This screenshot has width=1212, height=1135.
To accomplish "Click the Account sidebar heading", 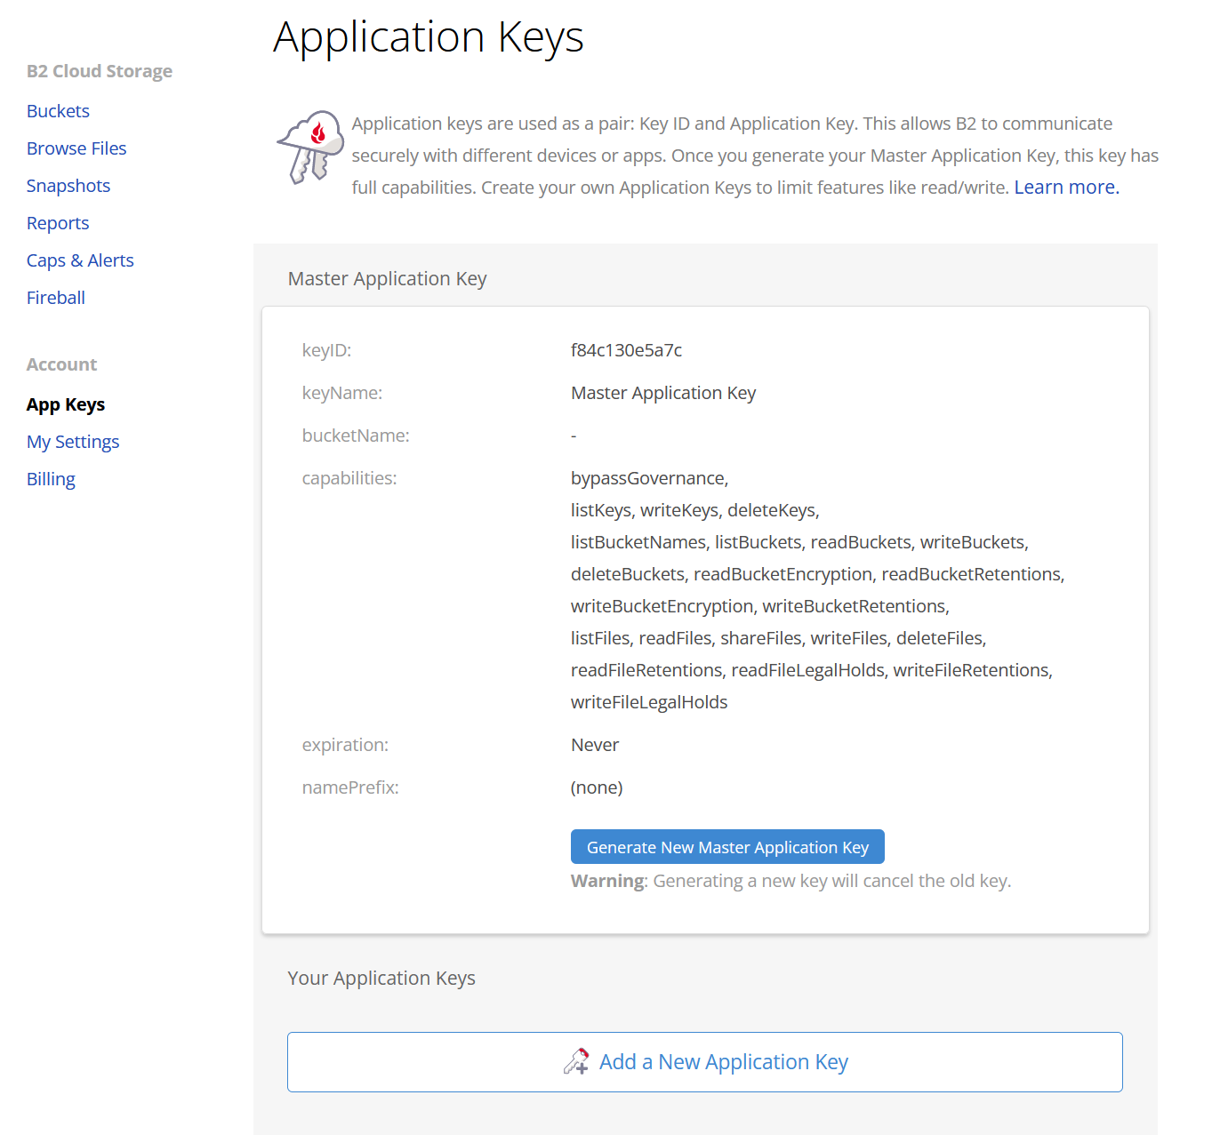I will click(61, 364).
